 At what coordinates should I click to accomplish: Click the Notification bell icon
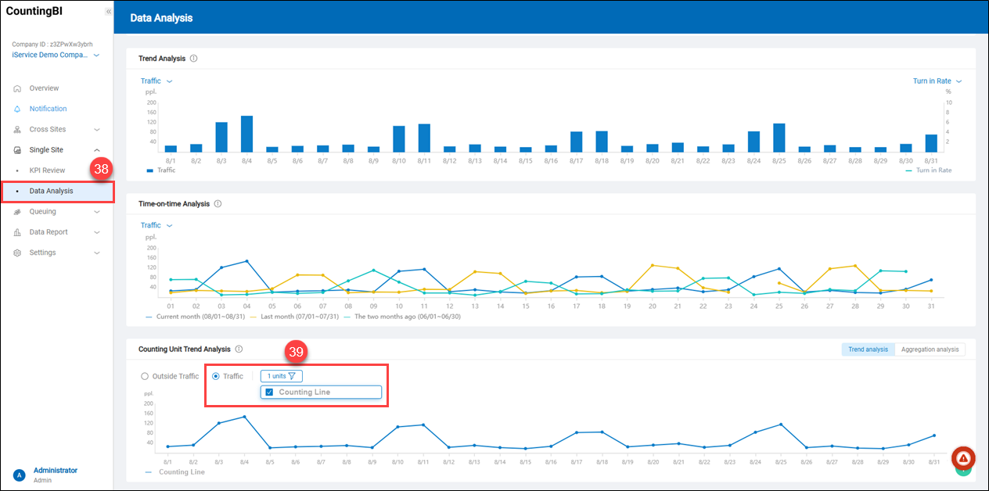[x=17, y=109]
